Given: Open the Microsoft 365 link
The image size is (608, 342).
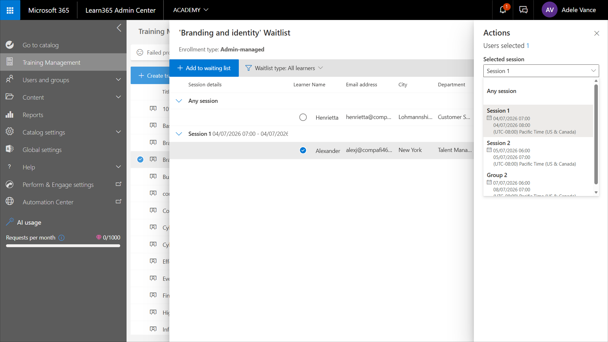Looking at the screenshot, I should pyautogui.click(x=49, y=10).
